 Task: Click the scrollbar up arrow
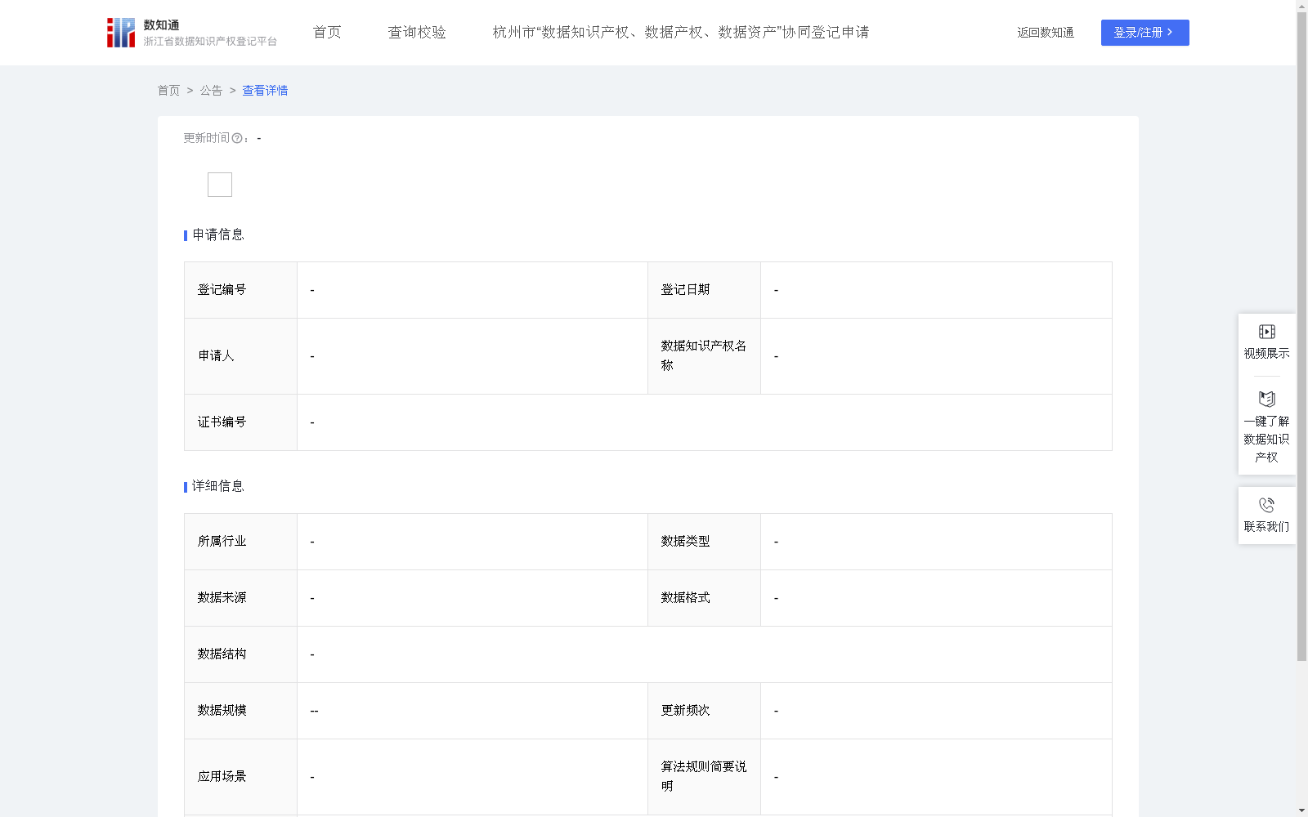(x=1301, y=6)
